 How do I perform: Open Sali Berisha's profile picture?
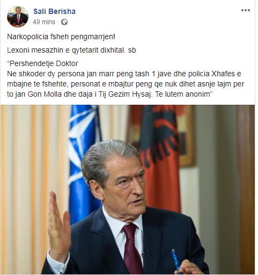click(18, 17)
